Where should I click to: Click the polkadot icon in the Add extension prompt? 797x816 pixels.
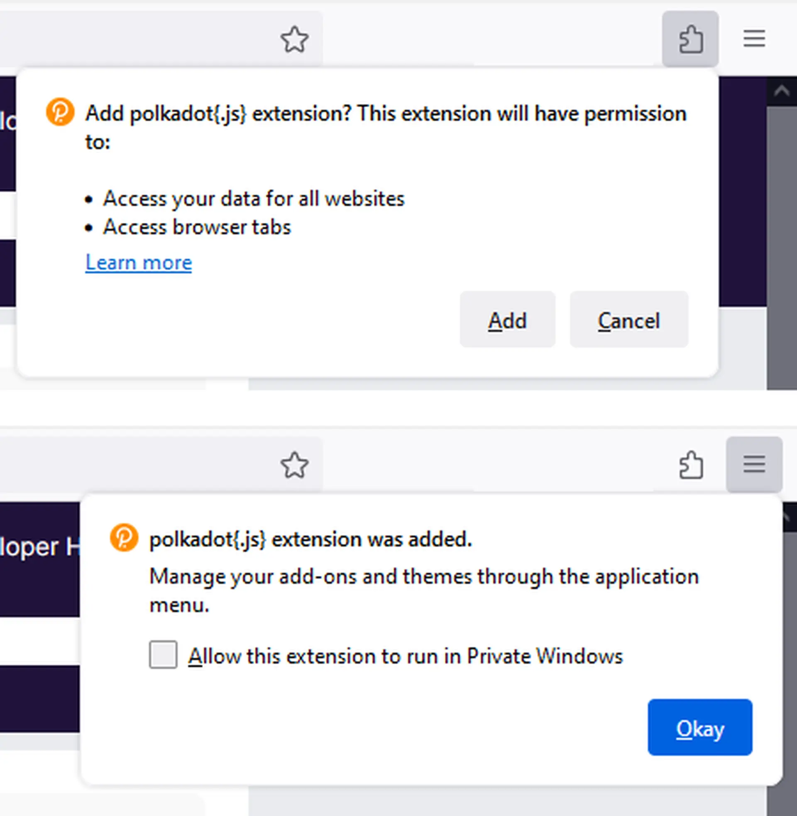pos(60,112)
